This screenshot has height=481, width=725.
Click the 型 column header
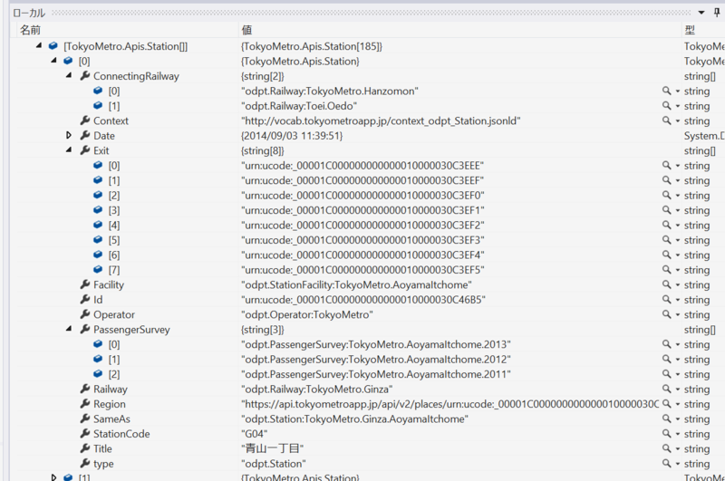pos(690,30)
